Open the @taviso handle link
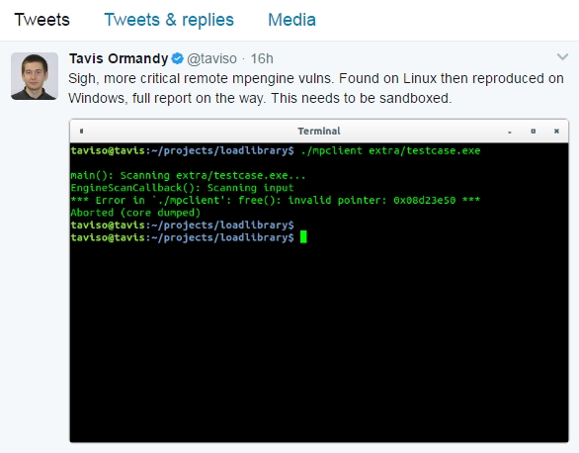Image resolution: width=579 pixels, height=453 pixels. (211, 58)
